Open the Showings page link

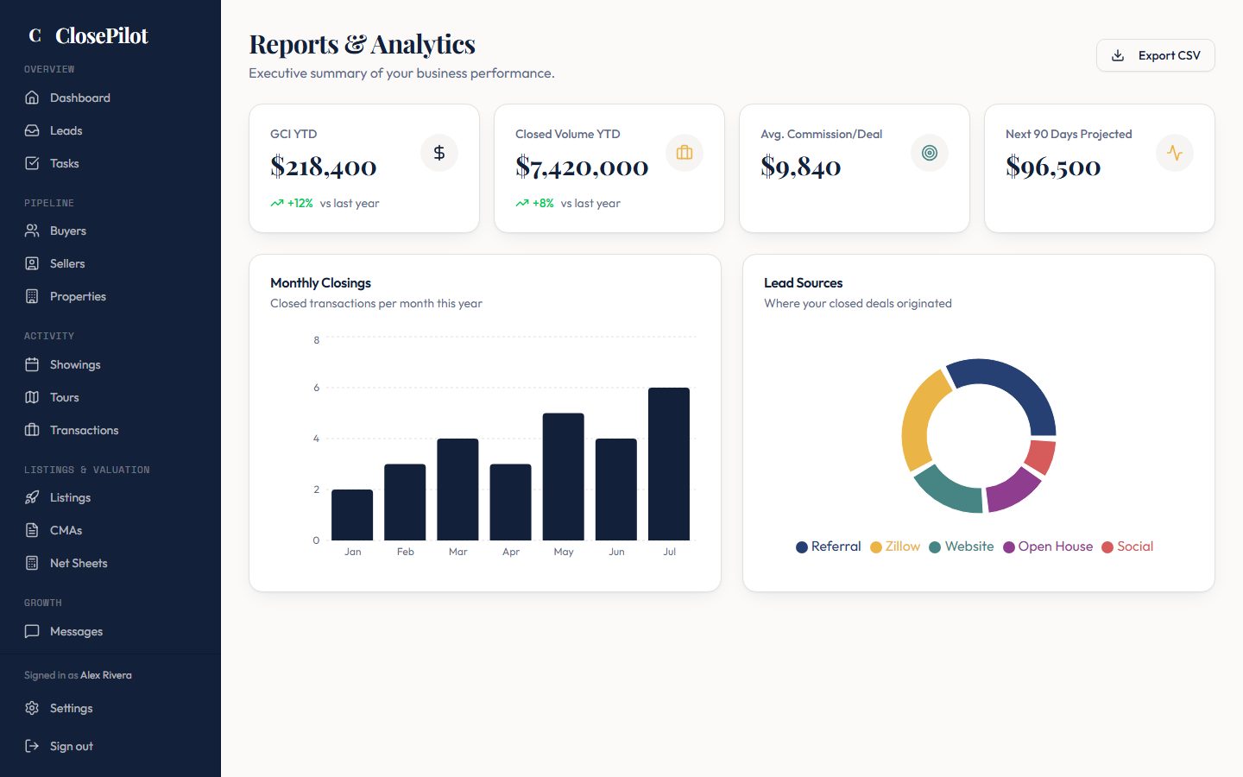point(110,364)
